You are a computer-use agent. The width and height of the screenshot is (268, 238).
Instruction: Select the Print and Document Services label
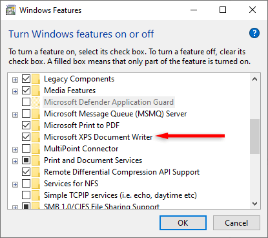[x=93, y=160]
